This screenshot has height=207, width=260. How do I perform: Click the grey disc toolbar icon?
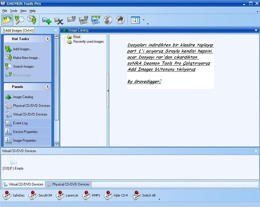pos(108,20)
